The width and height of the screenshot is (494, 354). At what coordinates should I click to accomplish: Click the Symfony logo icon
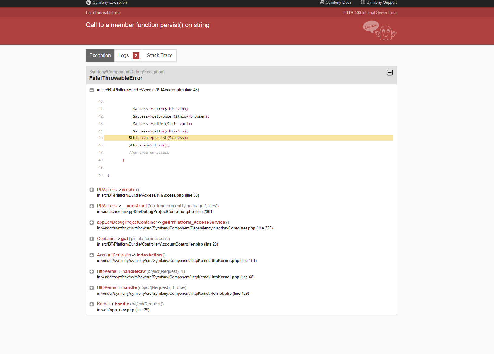(88, 2)
